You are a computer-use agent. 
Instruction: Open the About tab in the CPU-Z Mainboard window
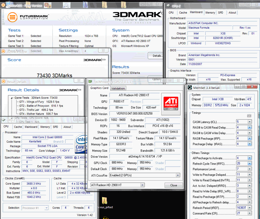[x=232, y=12]
